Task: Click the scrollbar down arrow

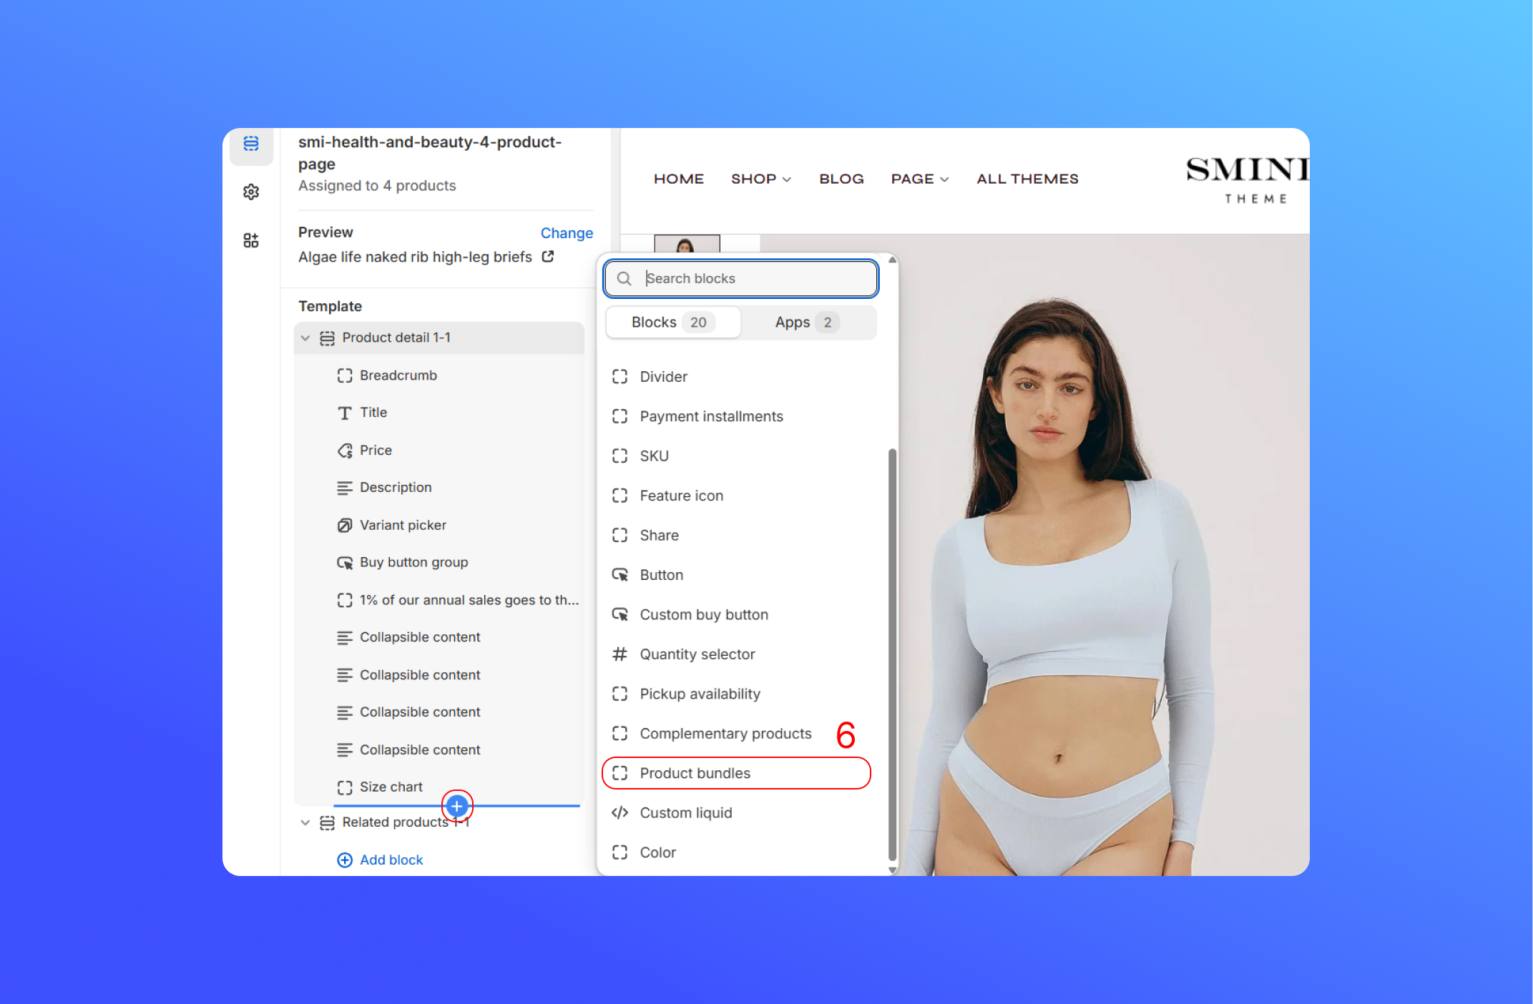Action: click(892, 870)
